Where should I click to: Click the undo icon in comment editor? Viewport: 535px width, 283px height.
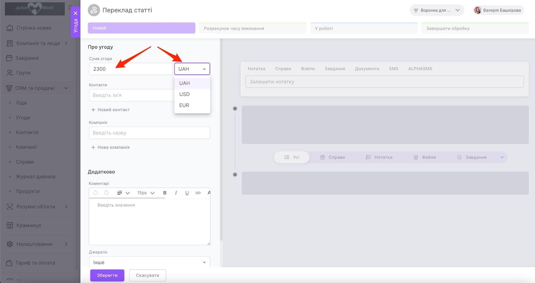(96, 193)
